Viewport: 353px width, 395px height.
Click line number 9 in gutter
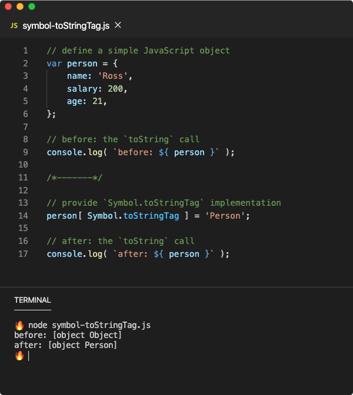(25, 152)
